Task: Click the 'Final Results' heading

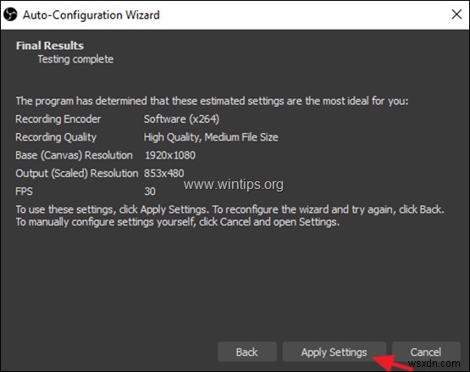Action: click(x=50, y=46)
